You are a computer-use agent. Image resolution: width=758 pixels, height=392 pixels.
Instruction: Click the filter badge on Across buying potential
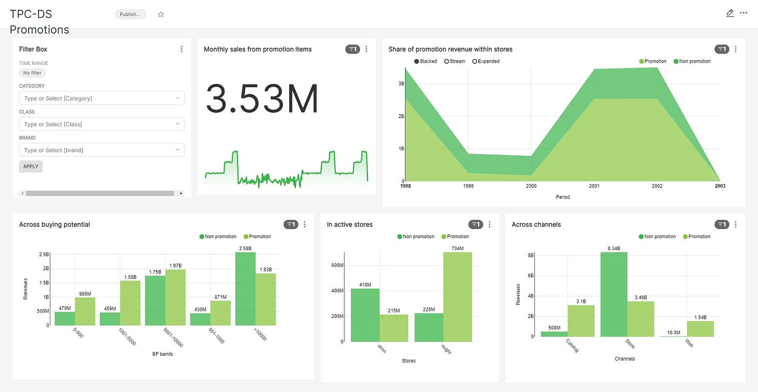pos(292,224)
